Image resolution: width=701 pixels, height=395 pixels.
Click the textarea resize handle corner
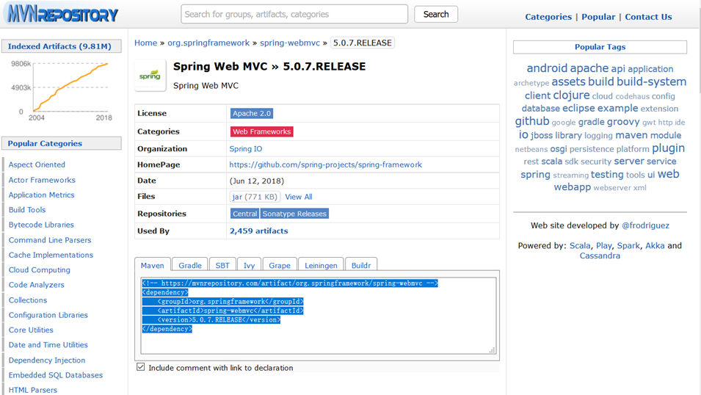493,350
